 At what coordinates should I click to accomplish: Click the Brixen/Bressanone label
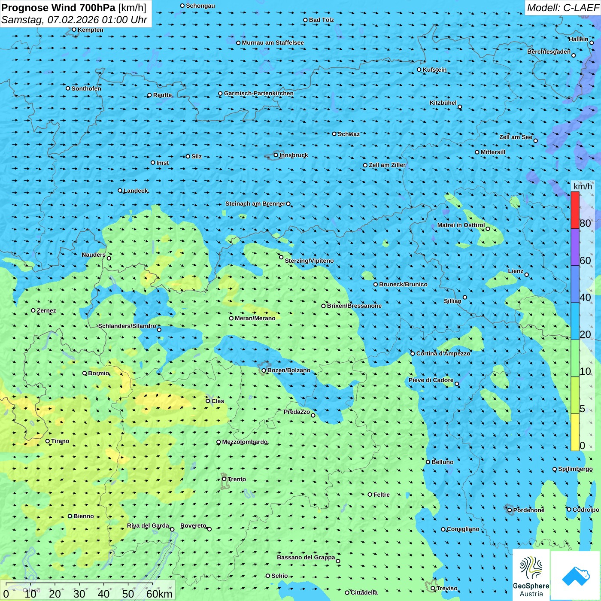[x=355, y=306]
